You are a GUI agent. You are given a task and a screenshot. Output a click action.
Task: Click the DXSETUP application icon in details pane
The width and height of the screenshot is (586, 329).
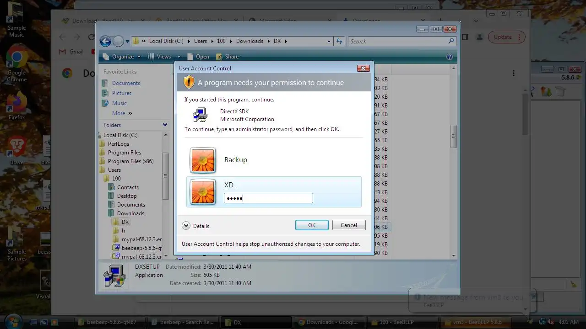click(x=114, y=276)
